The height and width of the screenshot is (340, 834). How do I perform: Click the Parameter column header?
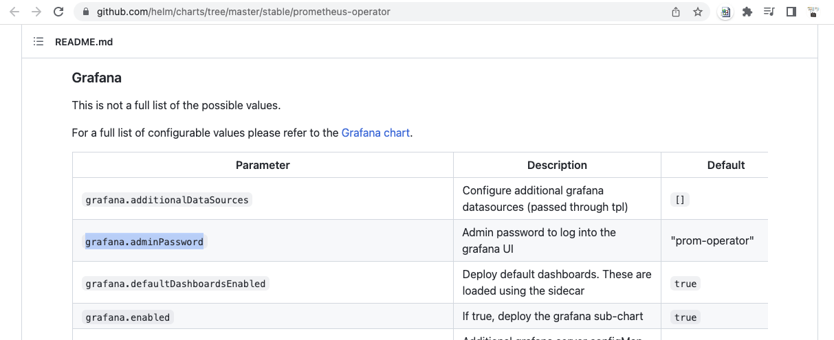tap(263, 165)
